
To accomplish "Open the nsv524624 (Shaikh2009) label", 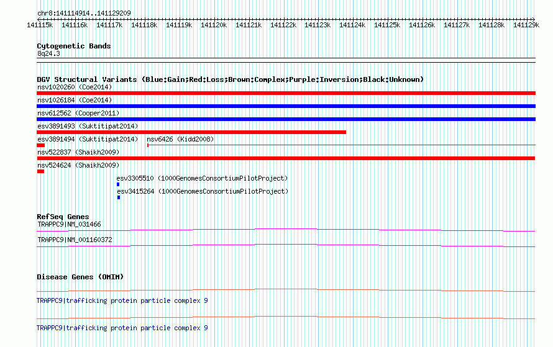I will pos(78,165).
